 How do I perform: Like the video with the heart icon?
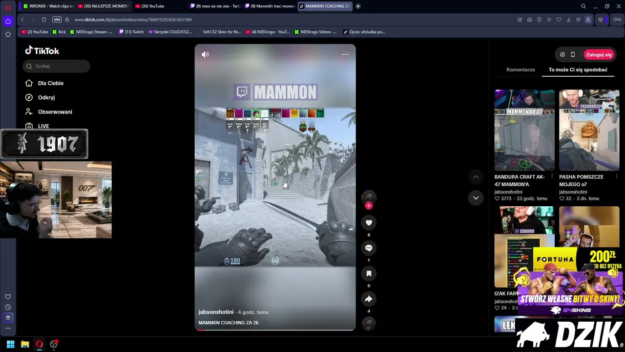369,223
